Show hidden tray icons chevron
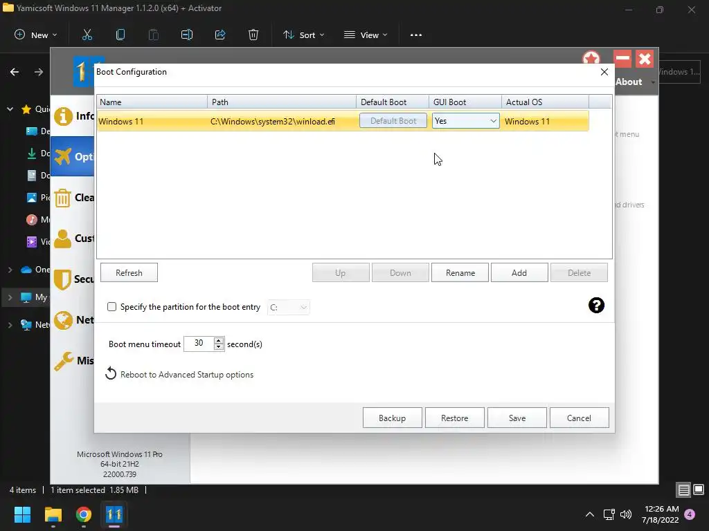The height and width of the screenshot is (531, 709). 590,514
